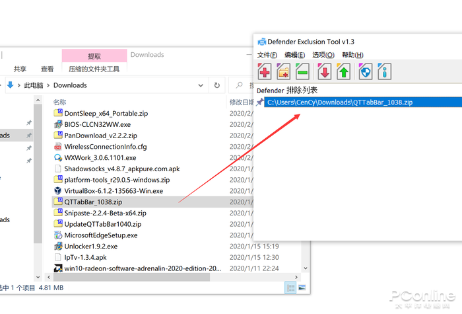This screenshot has width=462, height=314.
Task: Open the 压缩的文件夹工具 tab
Action: (94, 69)
